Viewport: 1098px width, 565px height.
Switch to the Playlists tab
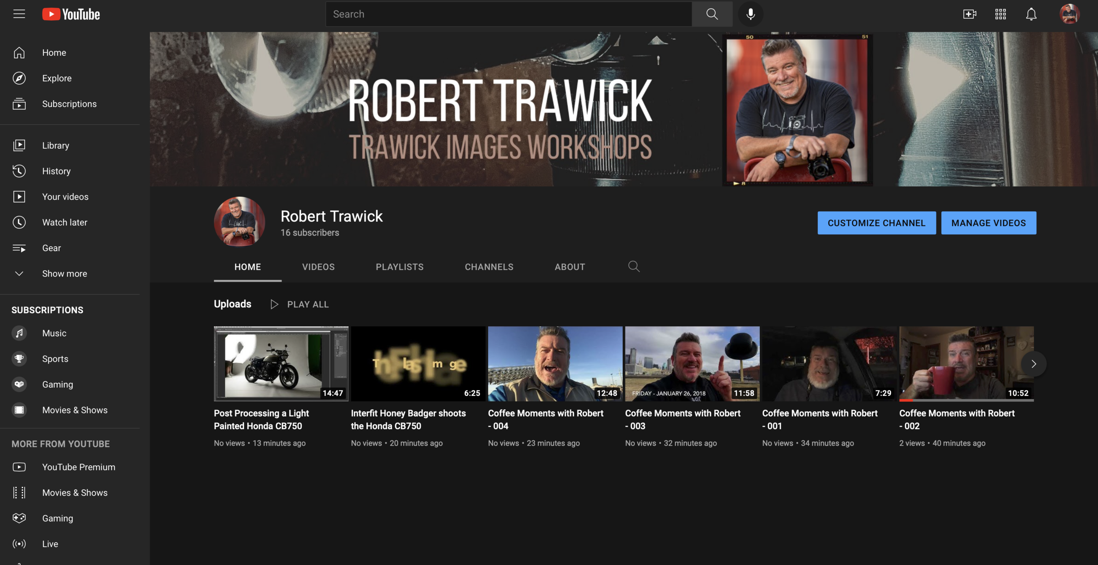(399, 267)
